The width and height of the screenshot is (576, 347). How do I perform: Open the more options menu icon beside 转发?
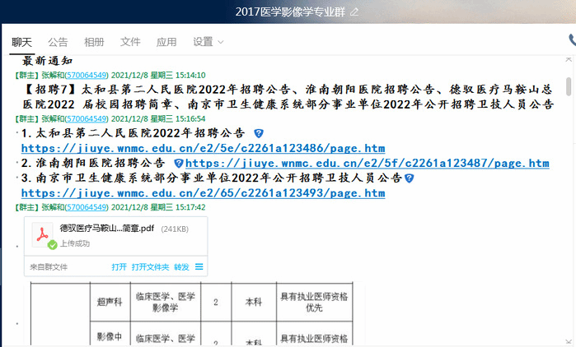[199, 267]
